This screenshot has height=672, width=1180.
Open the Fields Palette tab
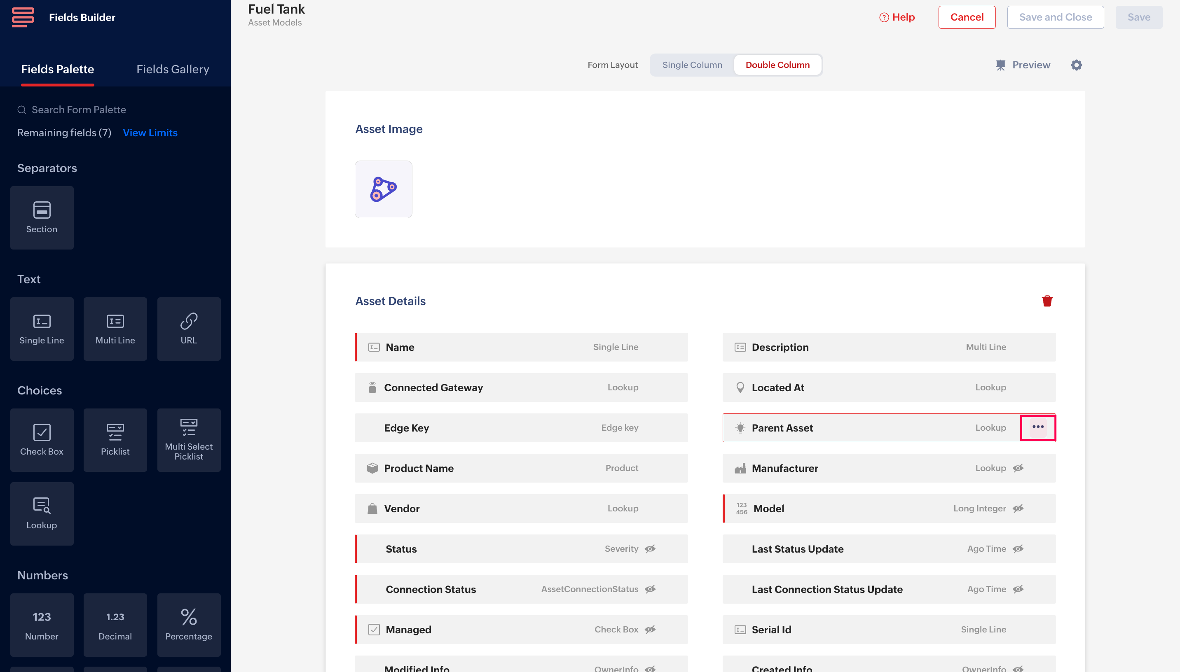point(58,69)
